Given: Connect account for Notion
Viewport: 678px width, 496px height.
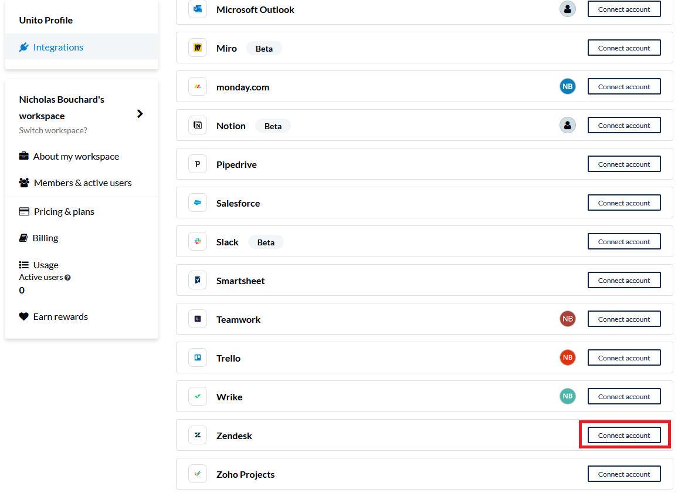Looking at the screenshot, I should (624, 125).
